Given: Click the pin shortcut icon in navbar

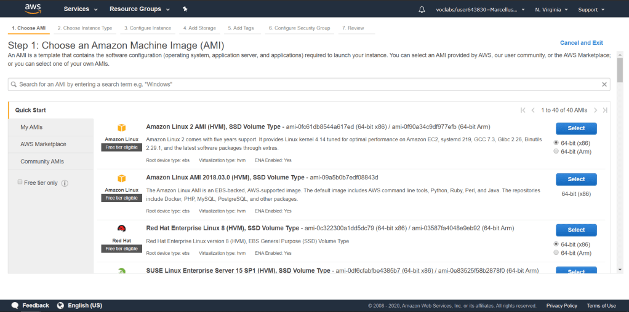Looking at the screenshot, I should point(185,9).
